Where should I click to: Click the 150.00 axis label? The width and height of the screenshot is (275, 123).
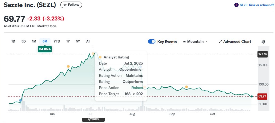[x=263, y=65]
